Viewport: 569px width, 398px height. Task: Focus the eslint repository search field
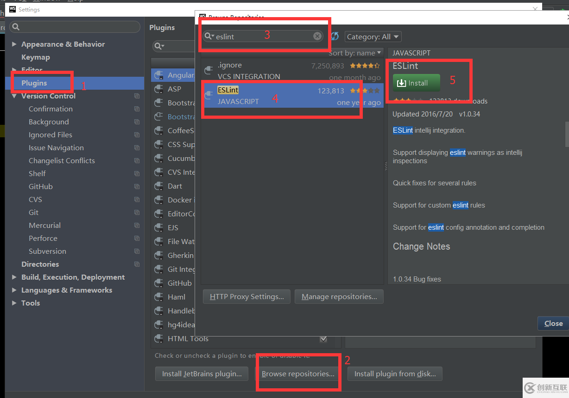point(264,36)
